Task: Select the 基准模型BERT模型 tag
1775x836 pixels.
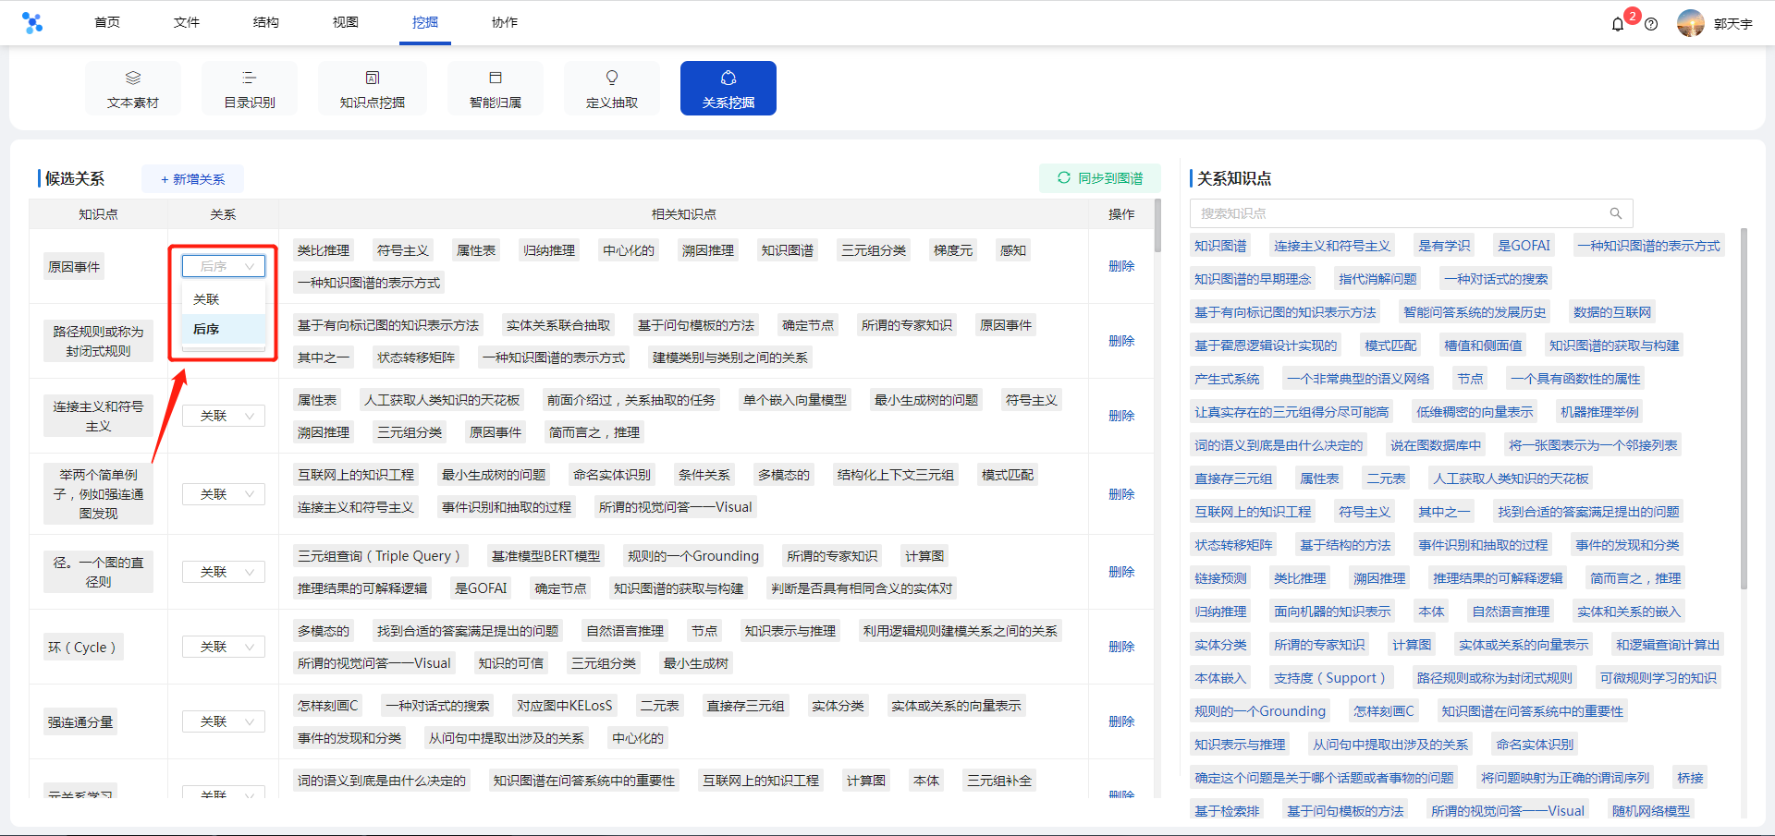Action: click(545, 556)
